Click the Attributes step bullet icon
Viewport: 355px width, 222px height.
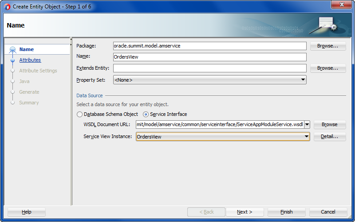pos(13,60)
